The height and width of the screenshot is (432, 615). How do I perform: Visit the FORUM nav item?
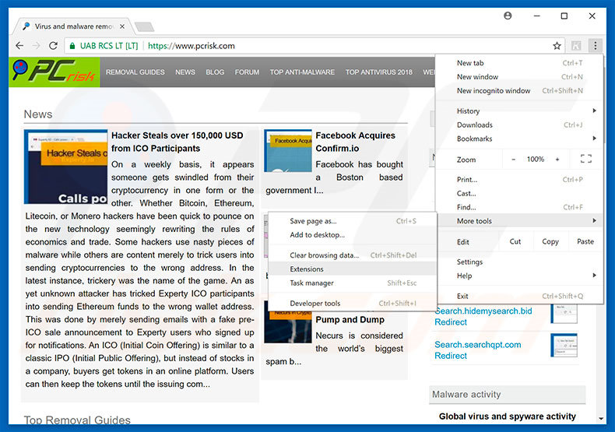tap(247, 72)
